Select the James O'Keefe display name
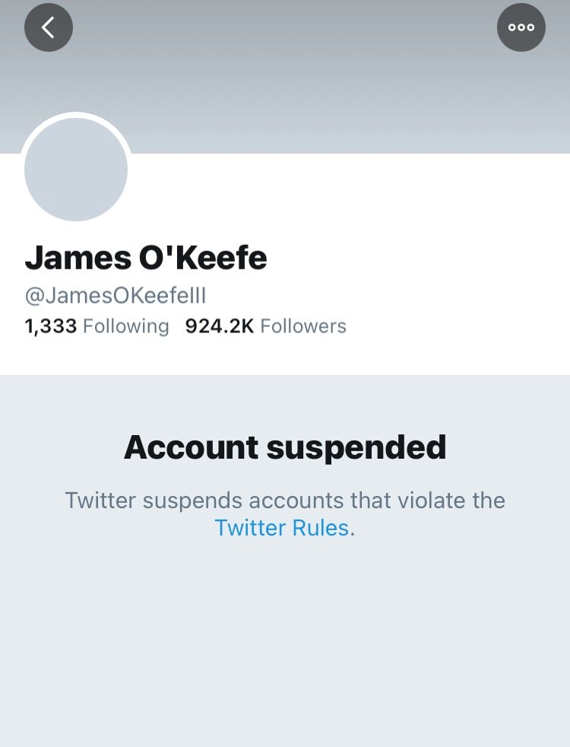The width and height of the screenshot is (570, 747). tap(146, 259)
